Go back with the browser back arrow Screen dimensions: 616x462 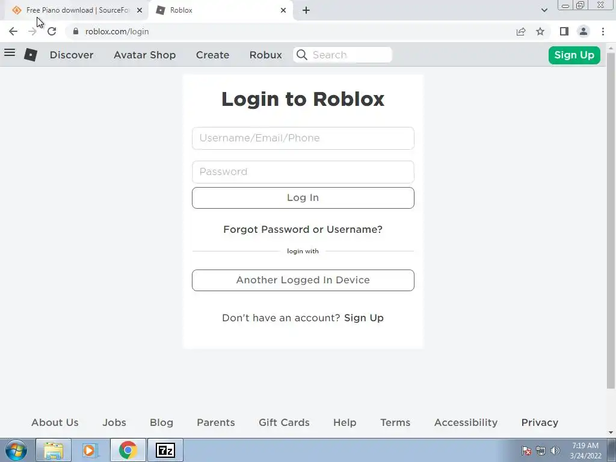(x=13, y=31)
